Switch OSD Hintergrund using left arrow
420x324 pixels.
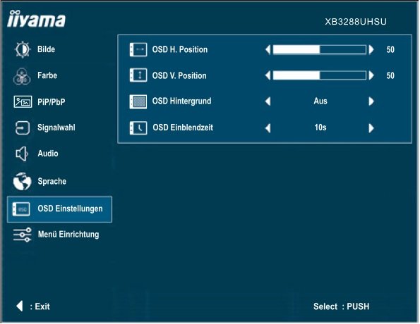[x=268, y=101]
